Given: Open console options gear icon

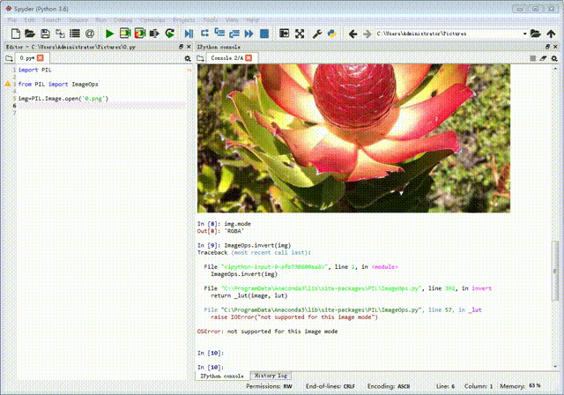Looking at the screenshot, I should click(554, 58).
